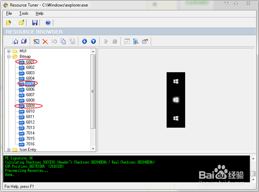
Task: Click resource tree scroll up arrow
Action: tap(93, 51)
